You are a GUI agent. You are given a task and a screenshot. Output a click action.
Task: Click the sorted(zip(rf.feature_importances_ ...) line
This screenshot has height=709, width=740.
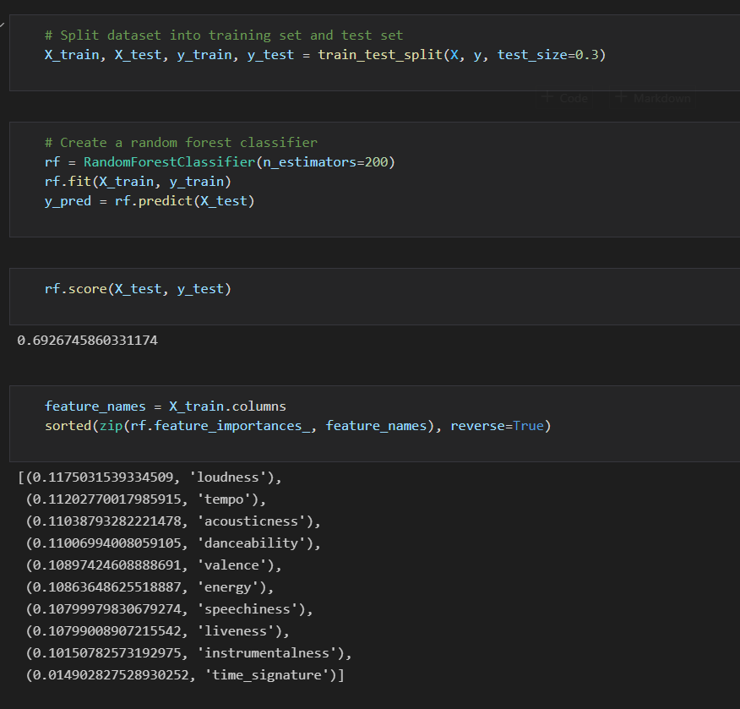point(298,426)
